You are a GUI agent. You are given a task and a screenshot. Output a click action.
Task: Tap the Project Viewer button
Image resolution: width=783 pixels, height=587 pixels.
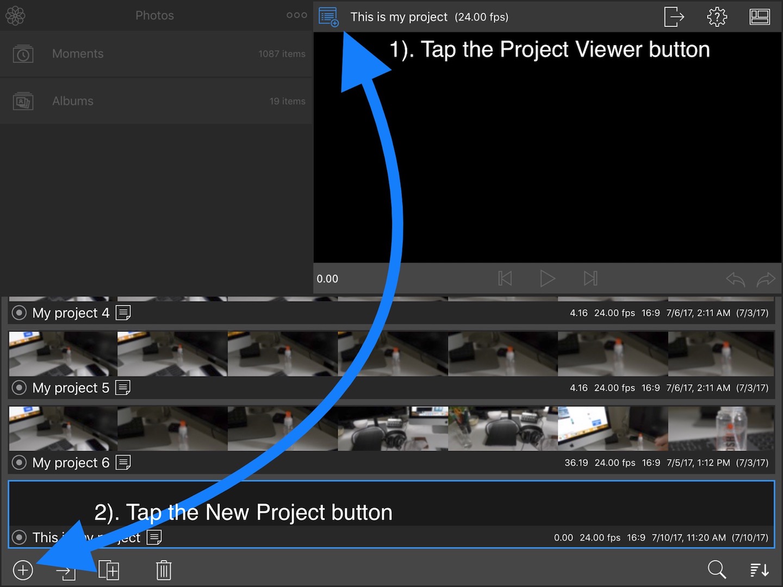[x=328, y=17]
